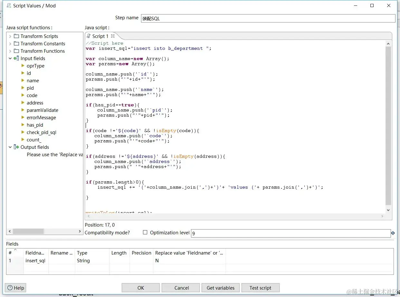Select the N replace value cell
Screen dimensions: 400x297
point(189,261)
